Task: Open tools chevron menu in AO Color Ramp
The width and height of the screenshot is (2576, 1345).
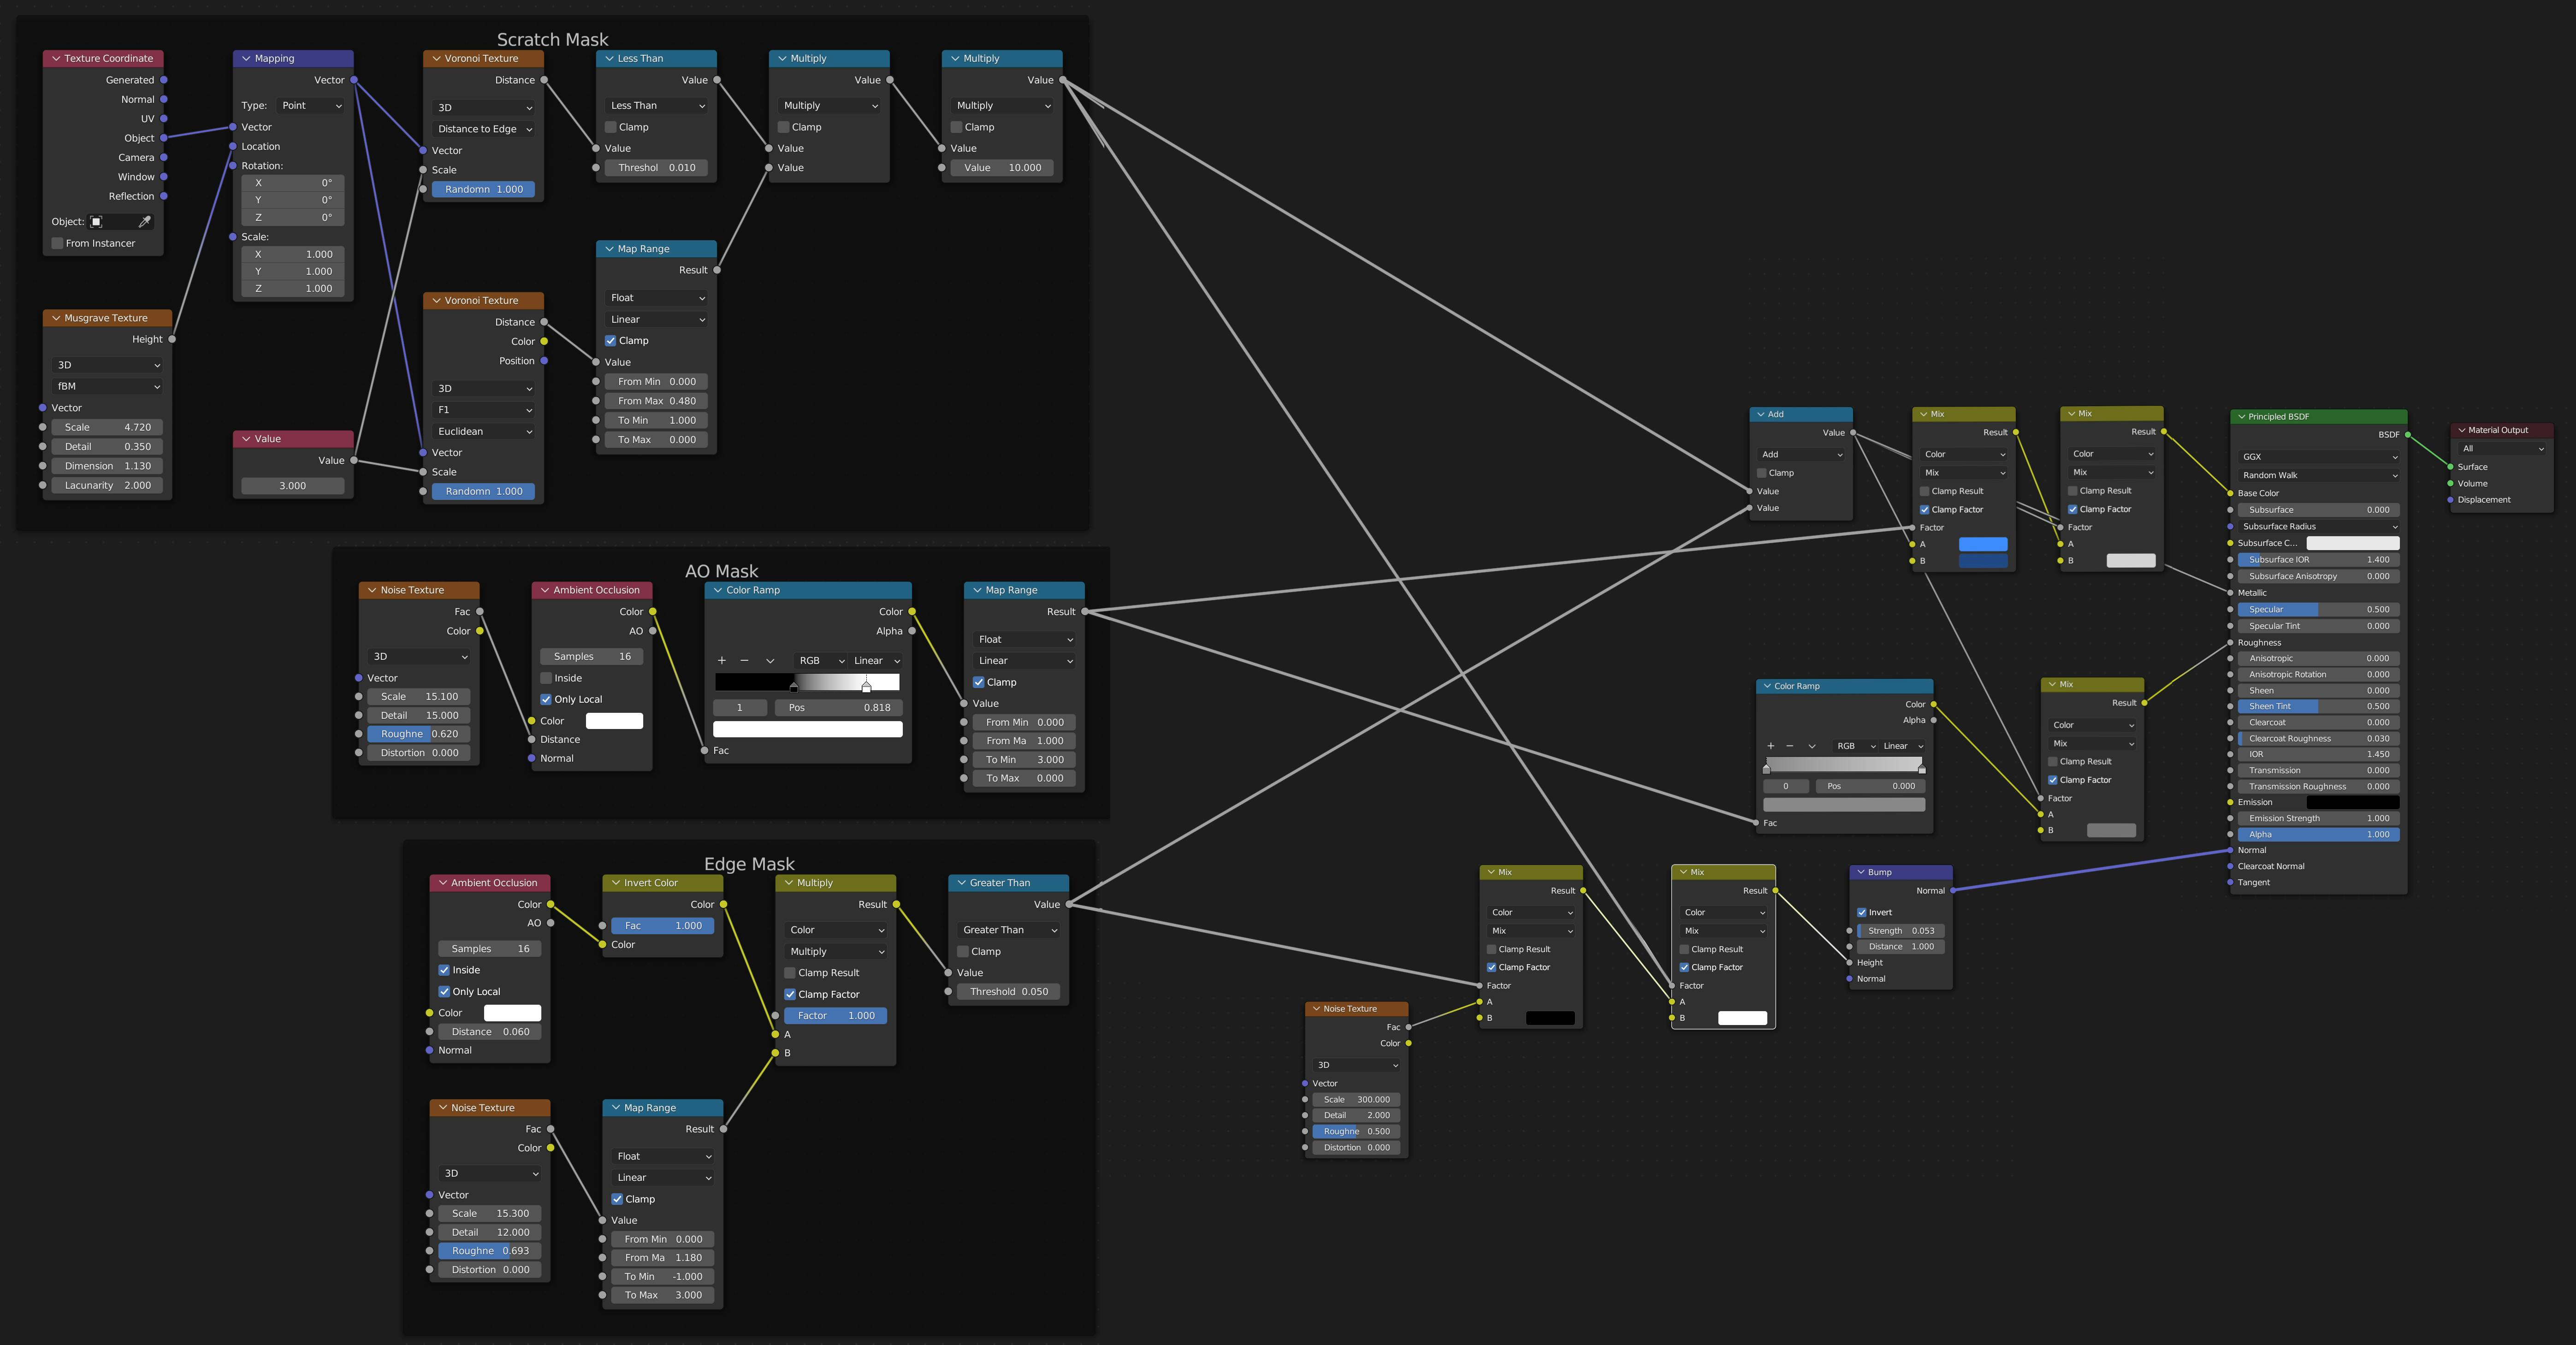Action: tap(770, 661)
